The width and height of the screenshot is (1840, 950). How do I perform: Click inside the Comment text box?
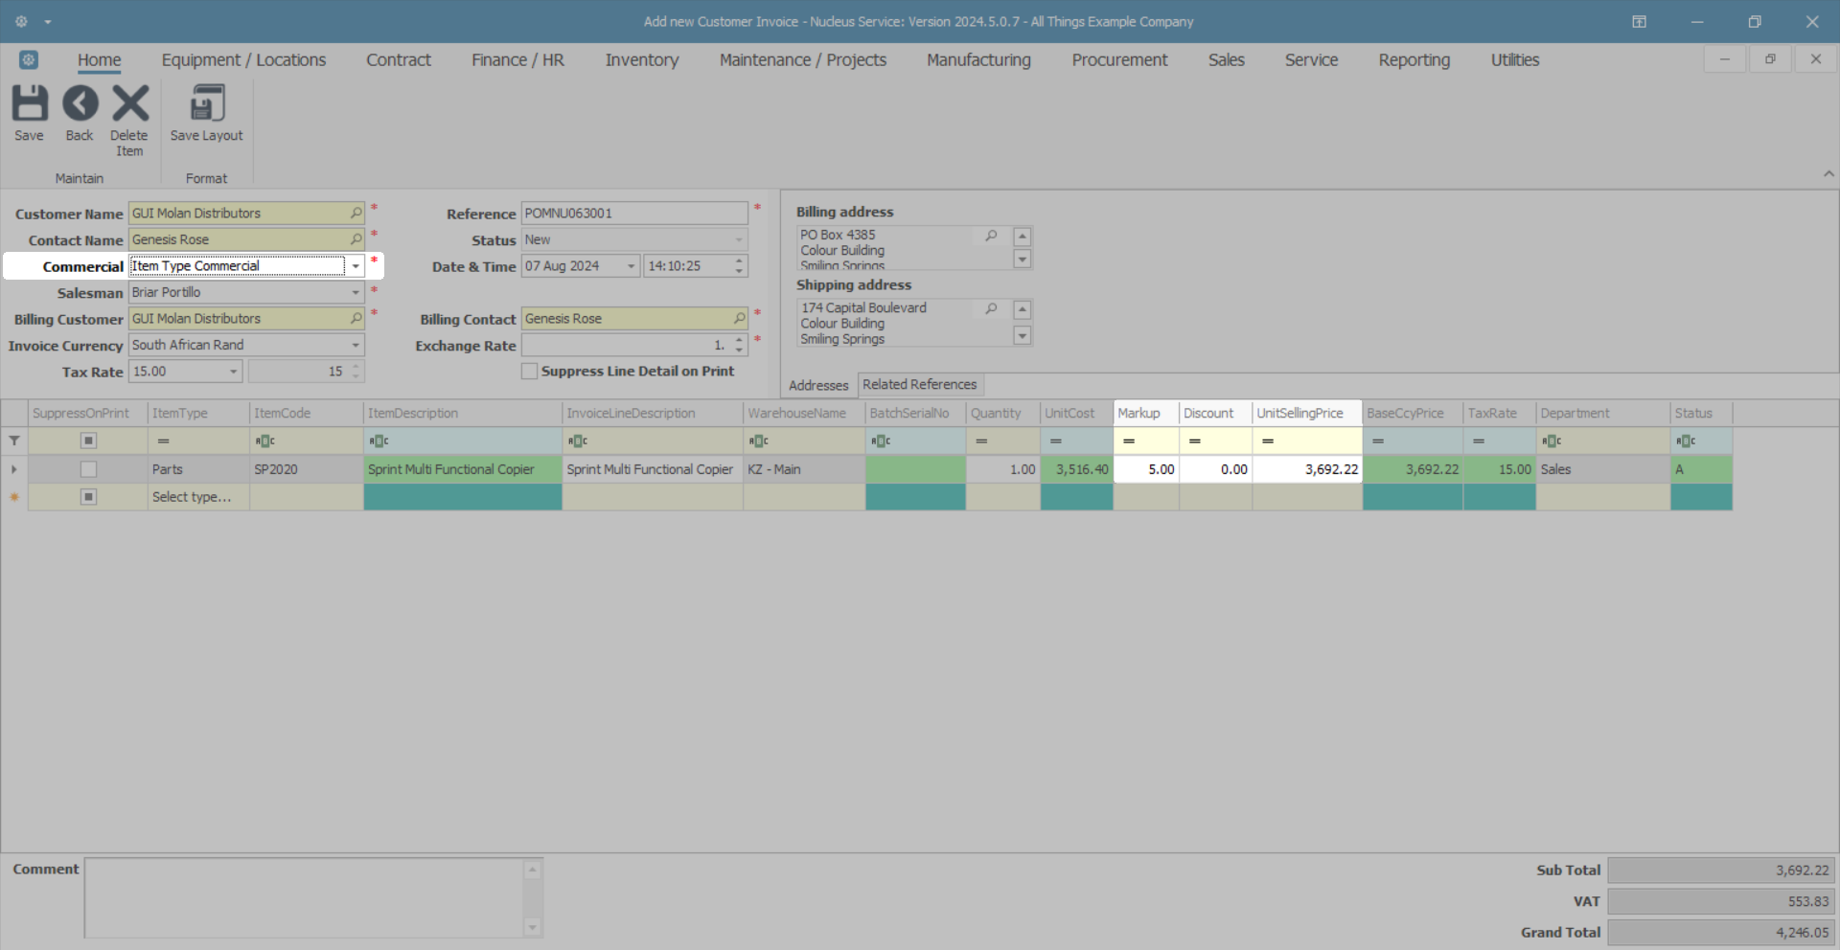point(305,898)
